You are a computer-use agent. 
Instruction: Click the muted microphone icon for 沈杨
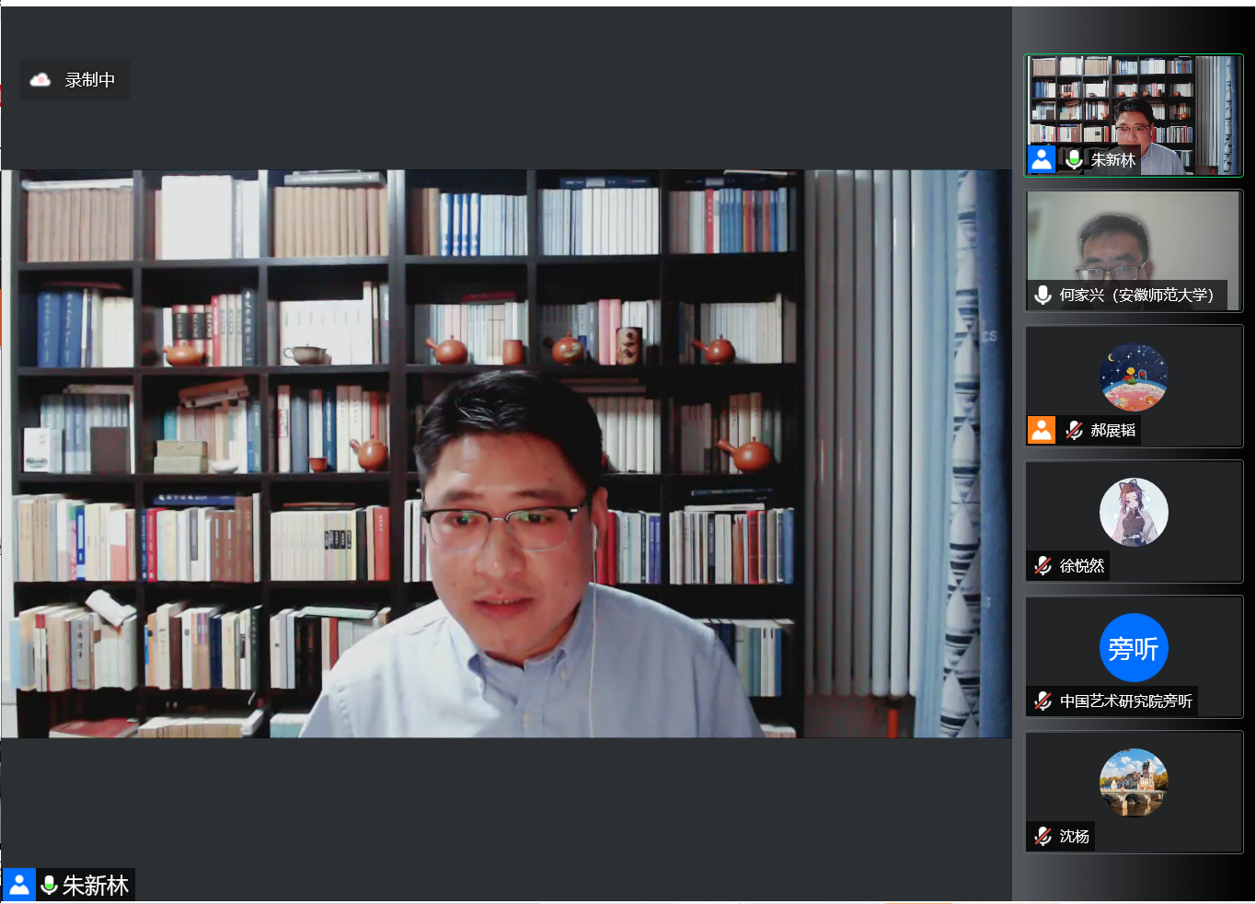tap(1043, 836)
